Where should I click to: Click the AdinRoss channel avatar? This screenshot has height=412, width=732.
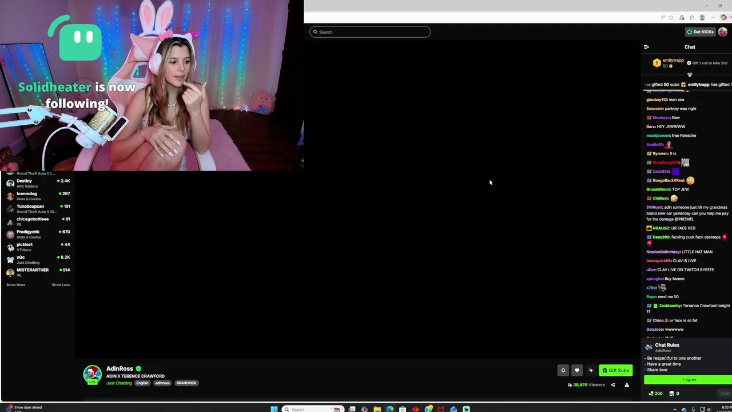[x=92, y=375]
